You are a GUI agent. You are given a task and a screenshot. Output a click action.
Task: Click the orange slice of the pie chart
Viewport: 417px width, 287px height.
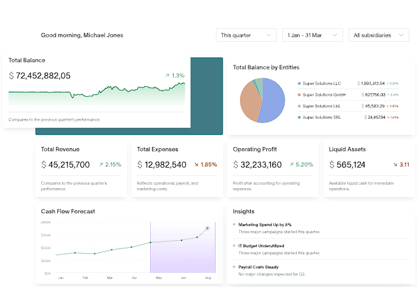pyautogui.click(x=249, y=103)
